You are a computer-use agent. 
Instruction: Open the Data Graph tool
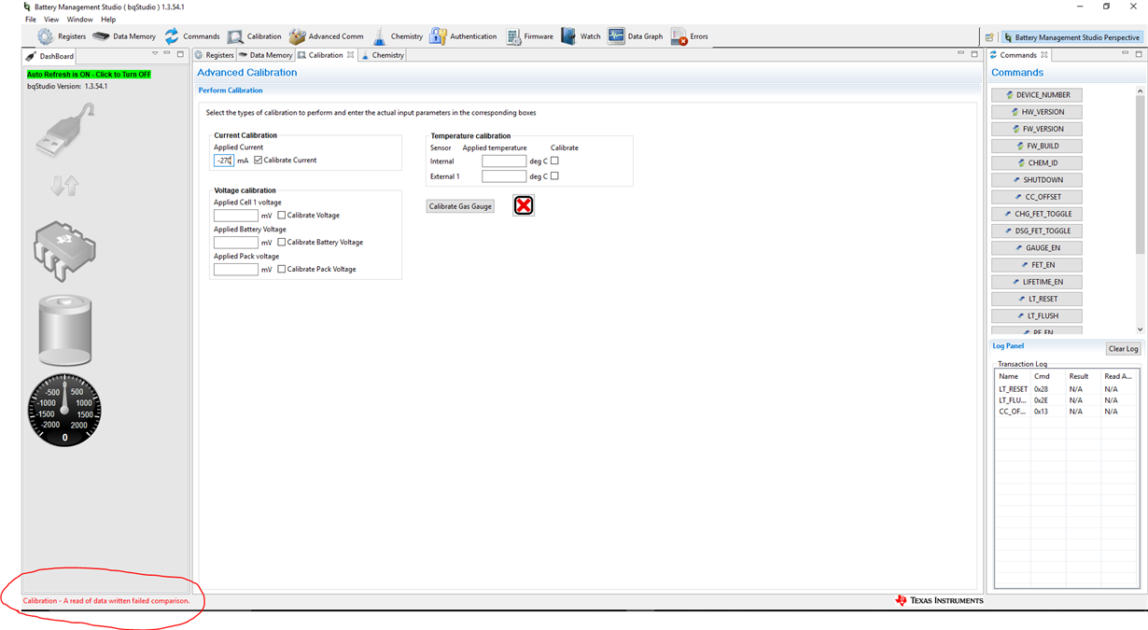[636, 36]
